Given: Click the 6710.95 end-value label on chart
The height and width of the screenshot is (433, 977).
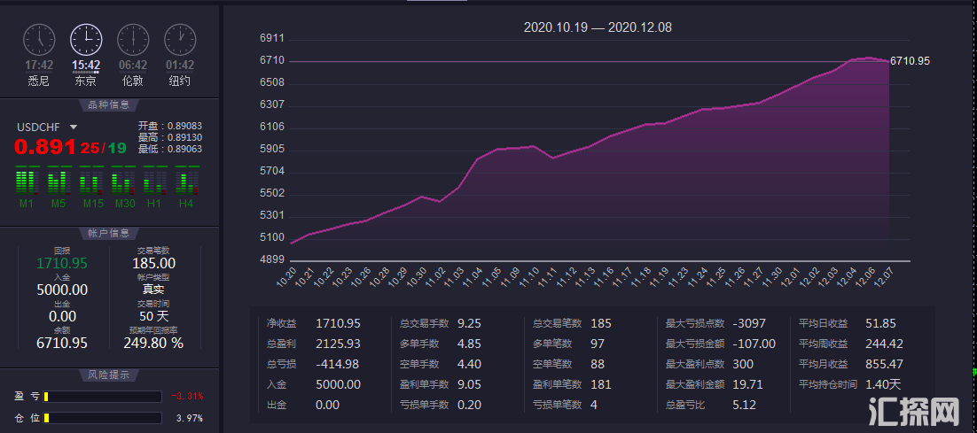Looking at the screenshot, I should click(910, 61).
